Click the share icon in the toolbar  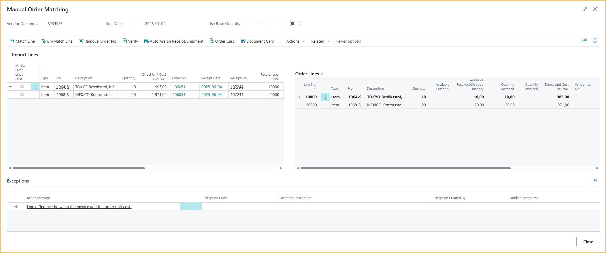pyautogui.click(x=585, y=41)
